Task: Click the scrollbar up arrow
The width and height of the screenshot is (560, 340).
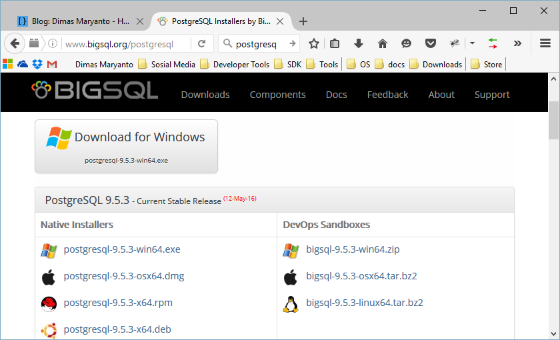Action: [553, 78]
